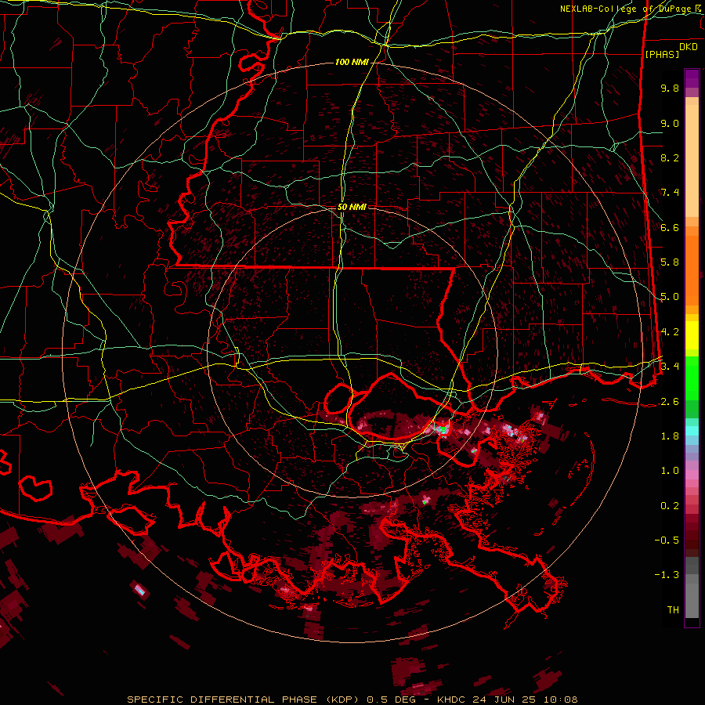Click the 9.8 value on color scale
The image size is (705, 705).
(x=670, y=88)
